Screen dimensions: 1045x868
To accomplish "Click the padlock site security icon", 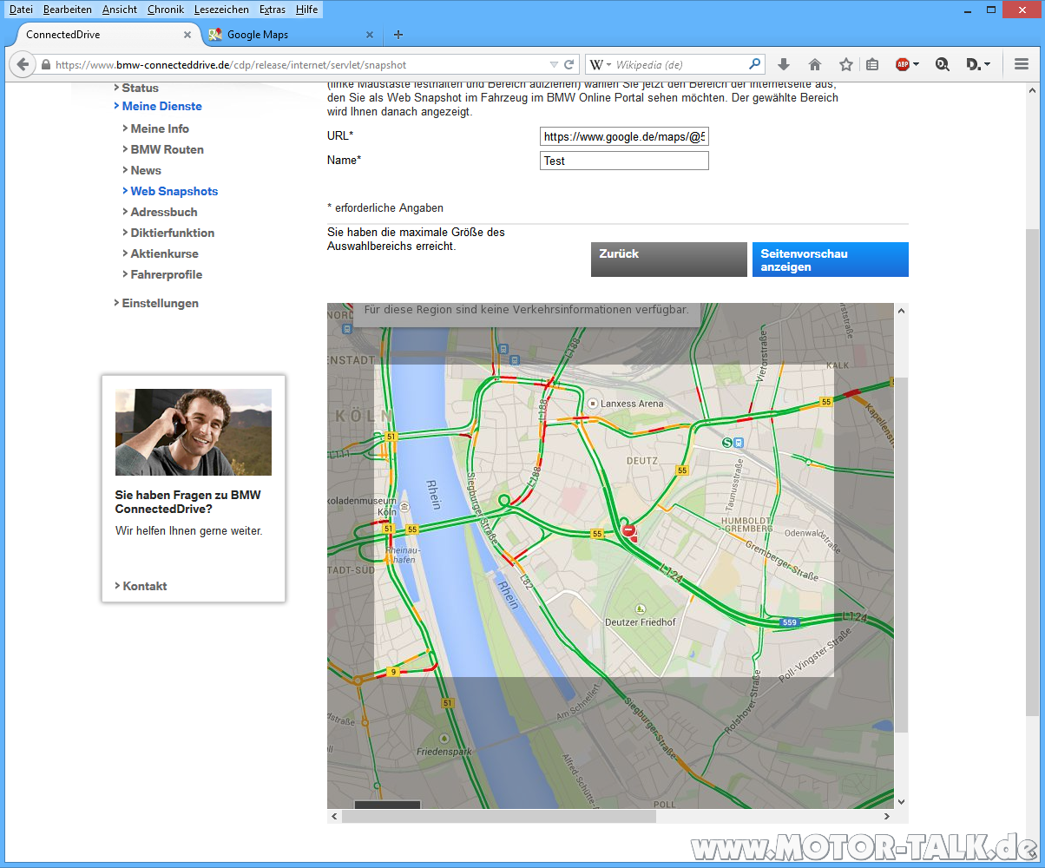I will point(45,64).
